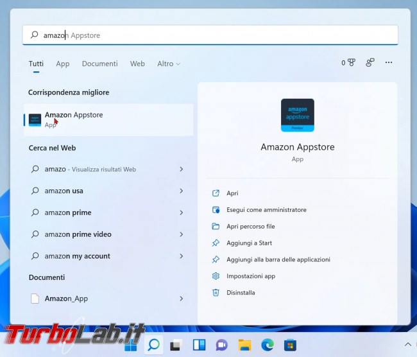Open Microsoft Store from the taskbar
This screenshot has width=417, height=357.
(290, 345)
